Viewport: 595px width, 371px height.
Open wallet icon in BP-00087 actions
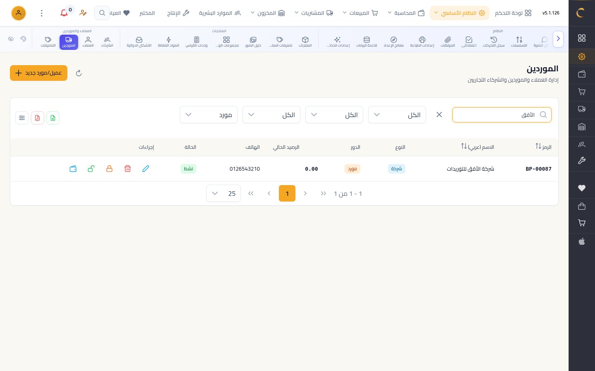(73, 169)
